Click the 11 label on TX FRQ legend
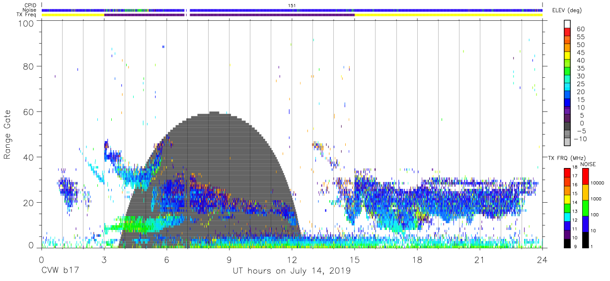The width and height of the screenshot is (610, 281). pyautogui.click(x=575, y=229)
